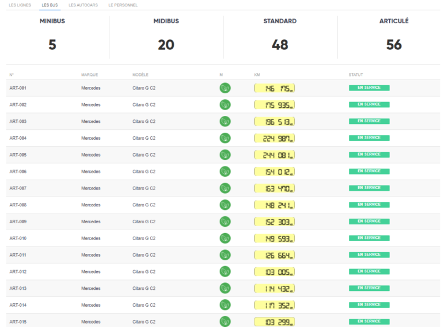
Task: Filter by Midibus category showing 20
Action: [166, 36]
